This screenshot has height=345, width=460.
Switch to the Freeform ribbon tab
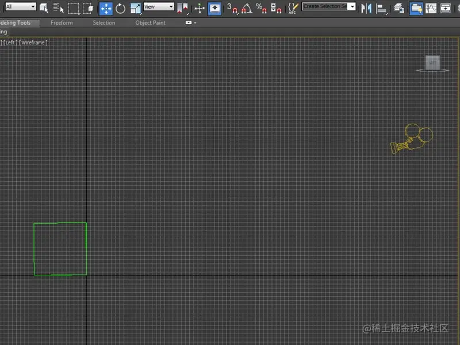point(62,22)
